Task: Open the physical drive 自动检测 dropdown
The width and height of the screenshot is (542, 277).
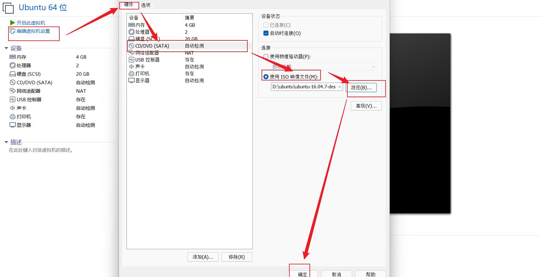Action: [374, 67]
